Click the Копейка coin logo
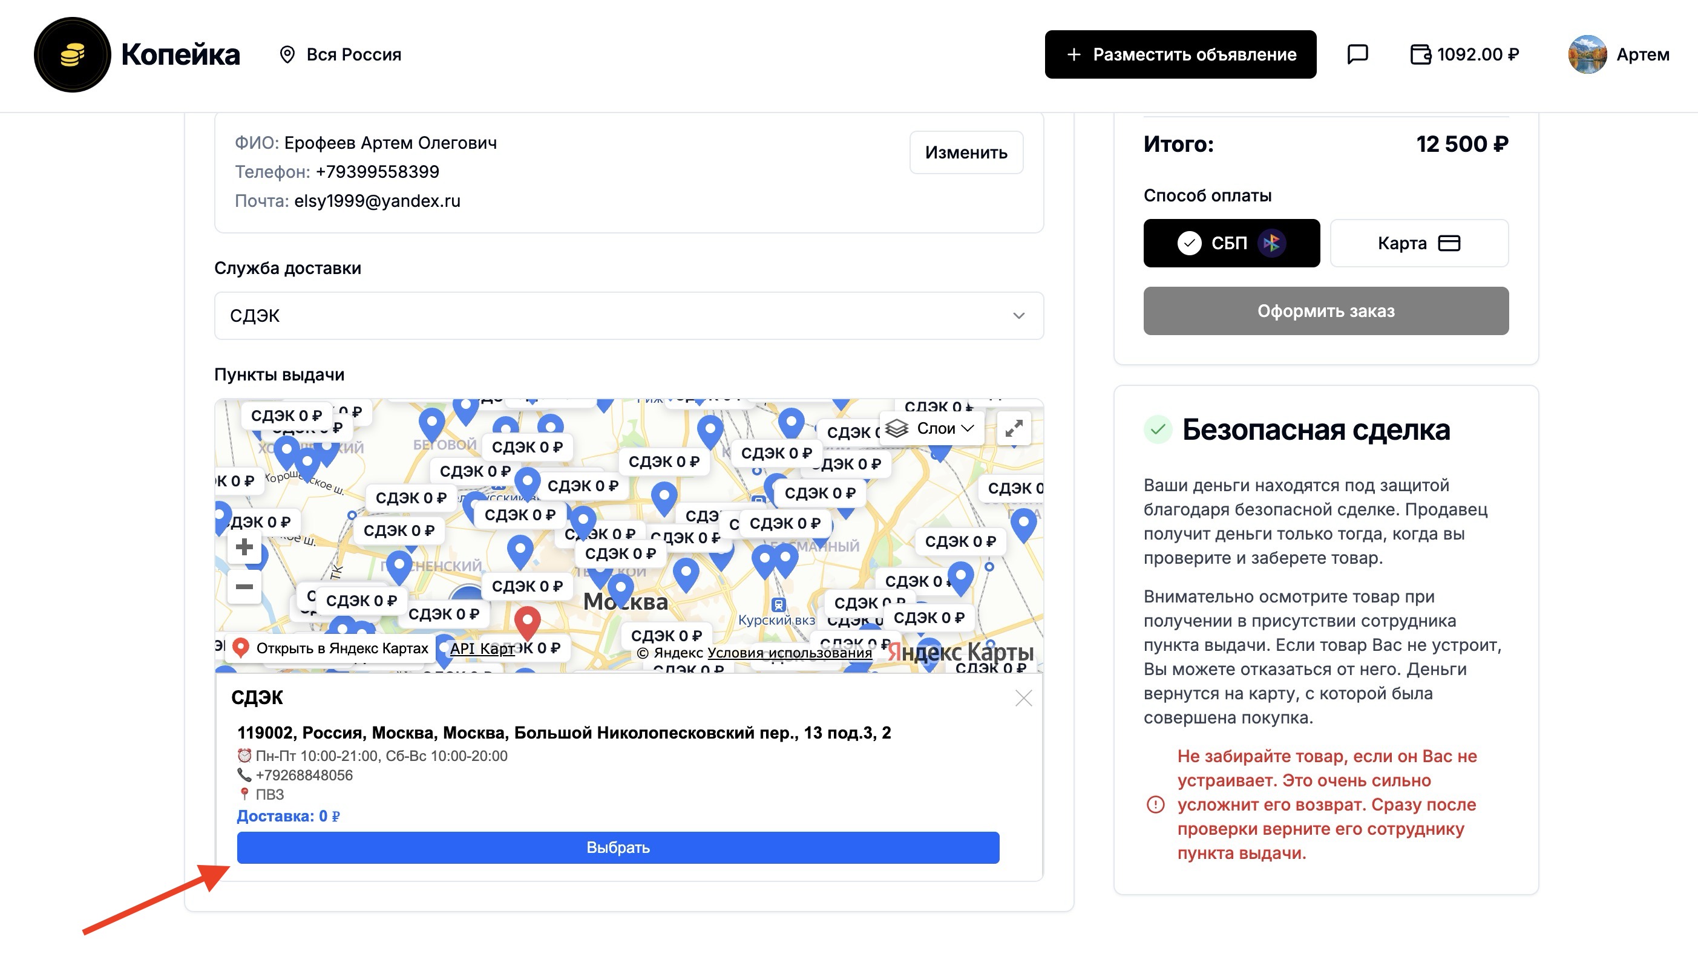 point(72,54)
